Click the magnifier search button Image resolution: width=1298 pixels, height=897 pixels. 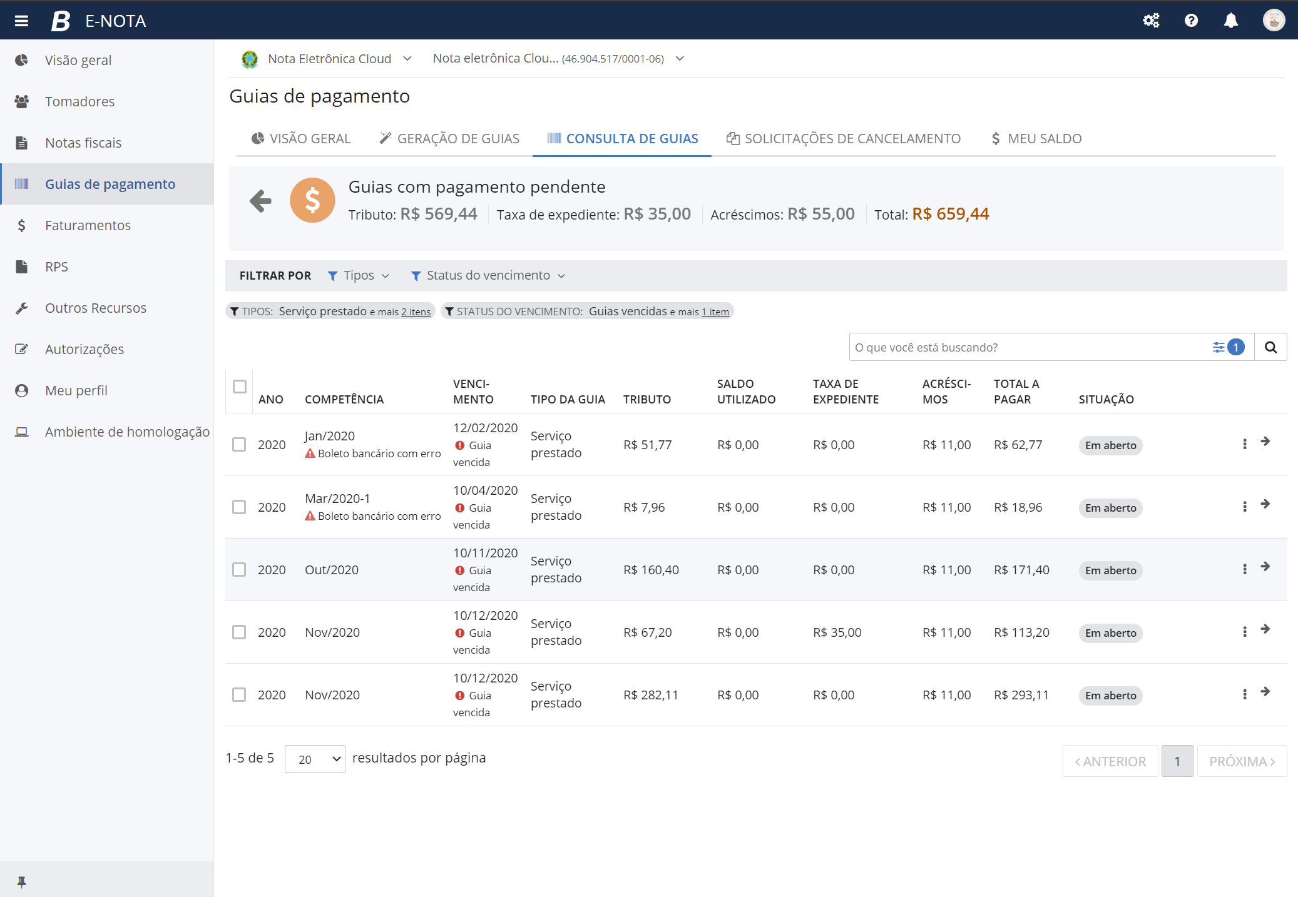click(1270, 347)
